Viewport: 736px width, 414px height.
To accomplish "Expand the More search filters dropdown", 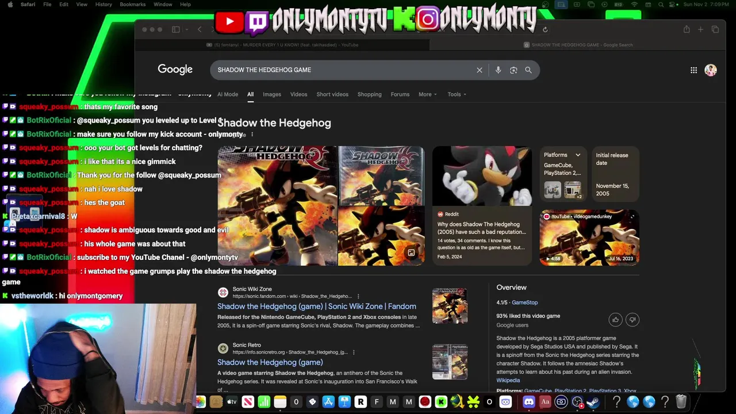I will pos(428,94).
